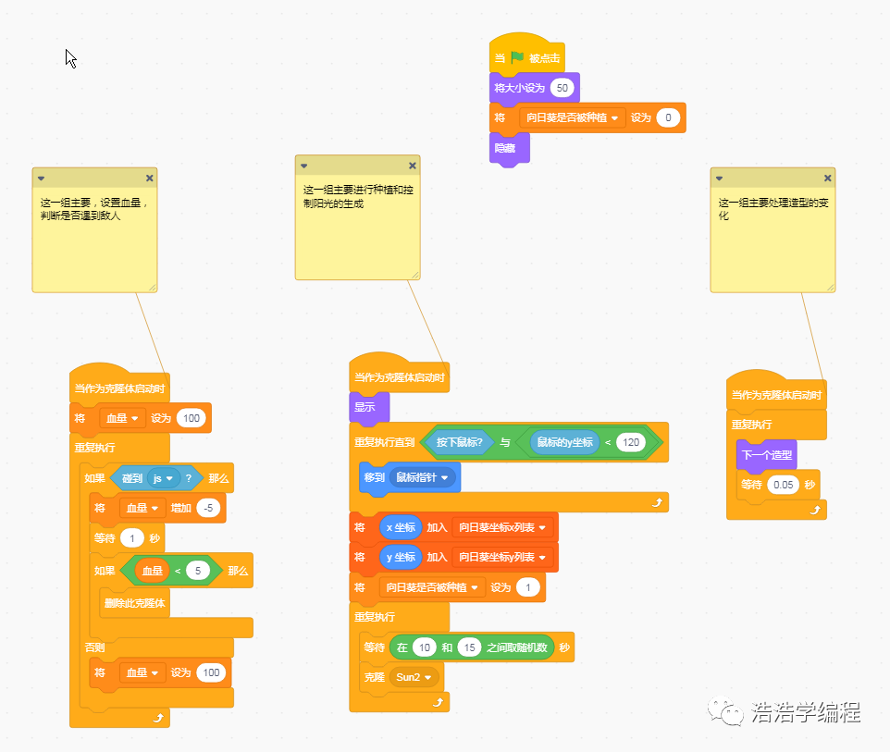Edit the size value 50 field
890x752 pixels.
562,88
